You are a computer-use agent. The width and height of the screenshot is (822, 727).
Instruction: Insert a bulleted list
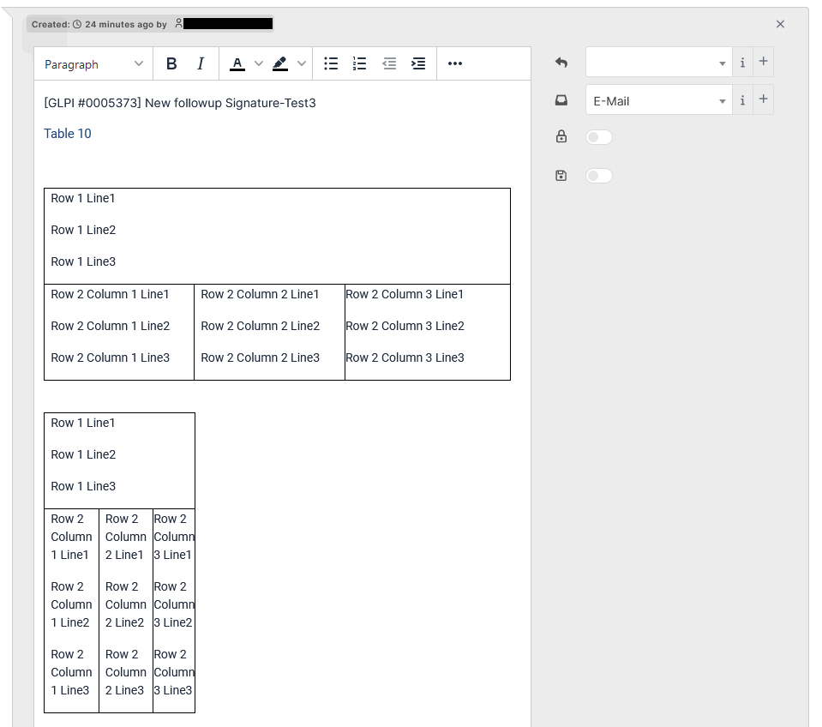331,63
